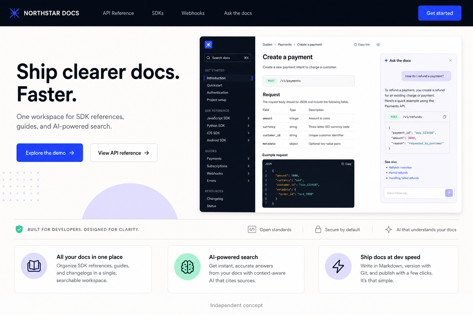Image resolution: width=473 pixels, height=315 pixels.
Task: Click the AI sparkle icon near understands your docs
Action: 389,229
